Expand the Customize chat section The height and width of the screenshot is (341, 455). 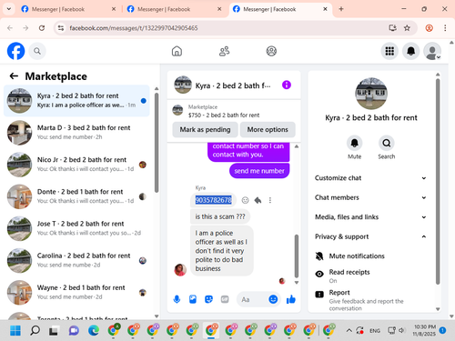(370, 178)
